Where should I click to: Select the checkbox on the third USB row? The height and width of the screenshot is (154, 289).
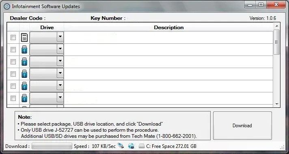13,74
